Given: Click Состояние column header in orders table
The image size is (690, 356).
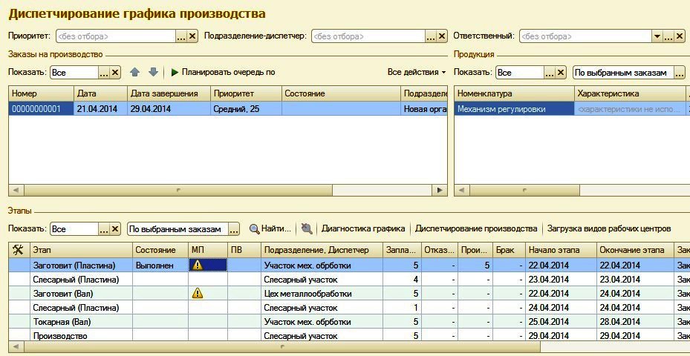Looking at the screenshot, I should 341,93.
